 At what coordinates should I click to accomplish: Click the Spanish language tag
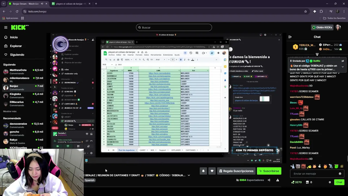[x=89, y=180]
